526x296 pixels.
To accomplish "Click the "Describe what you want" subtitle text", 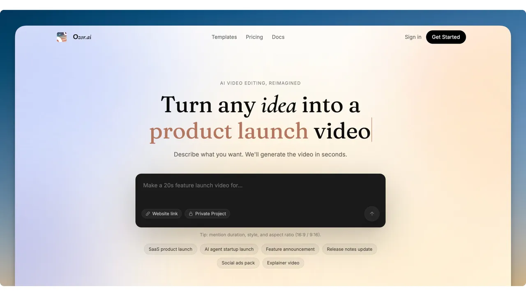I will coord(261,155).
